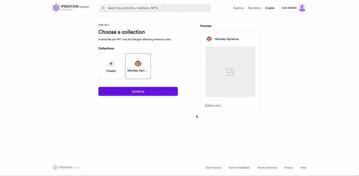The image size is (359, 176).
Task: Open the Open Source footer link
Action: [213, 168]
